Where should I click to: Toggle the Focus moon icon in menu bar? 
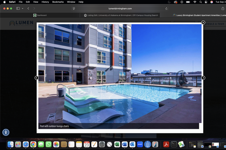click(169, 2)
